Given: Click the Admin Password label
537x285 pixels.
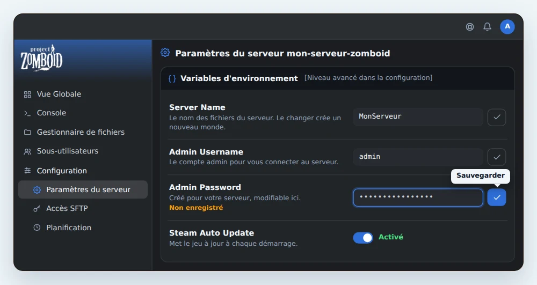Looking at the screenshot, I should coord(205,187).
